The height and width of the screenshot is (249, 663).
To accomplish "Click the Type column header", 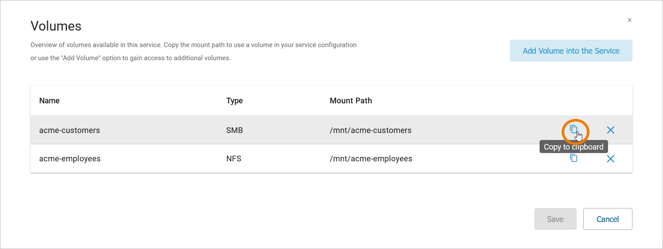I will coord(234,101).
